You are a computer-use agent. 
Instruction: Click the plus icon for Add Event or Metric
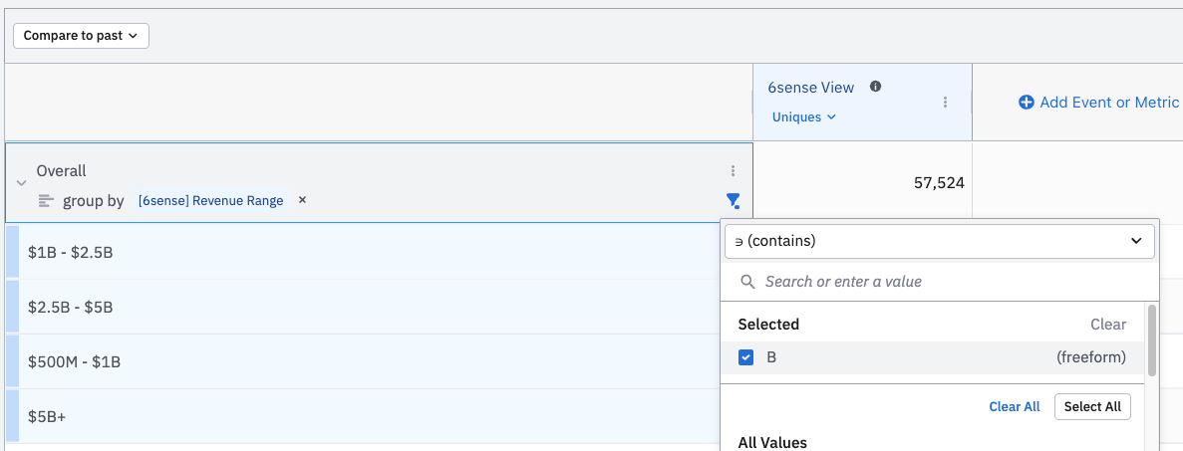(1026, 103)
